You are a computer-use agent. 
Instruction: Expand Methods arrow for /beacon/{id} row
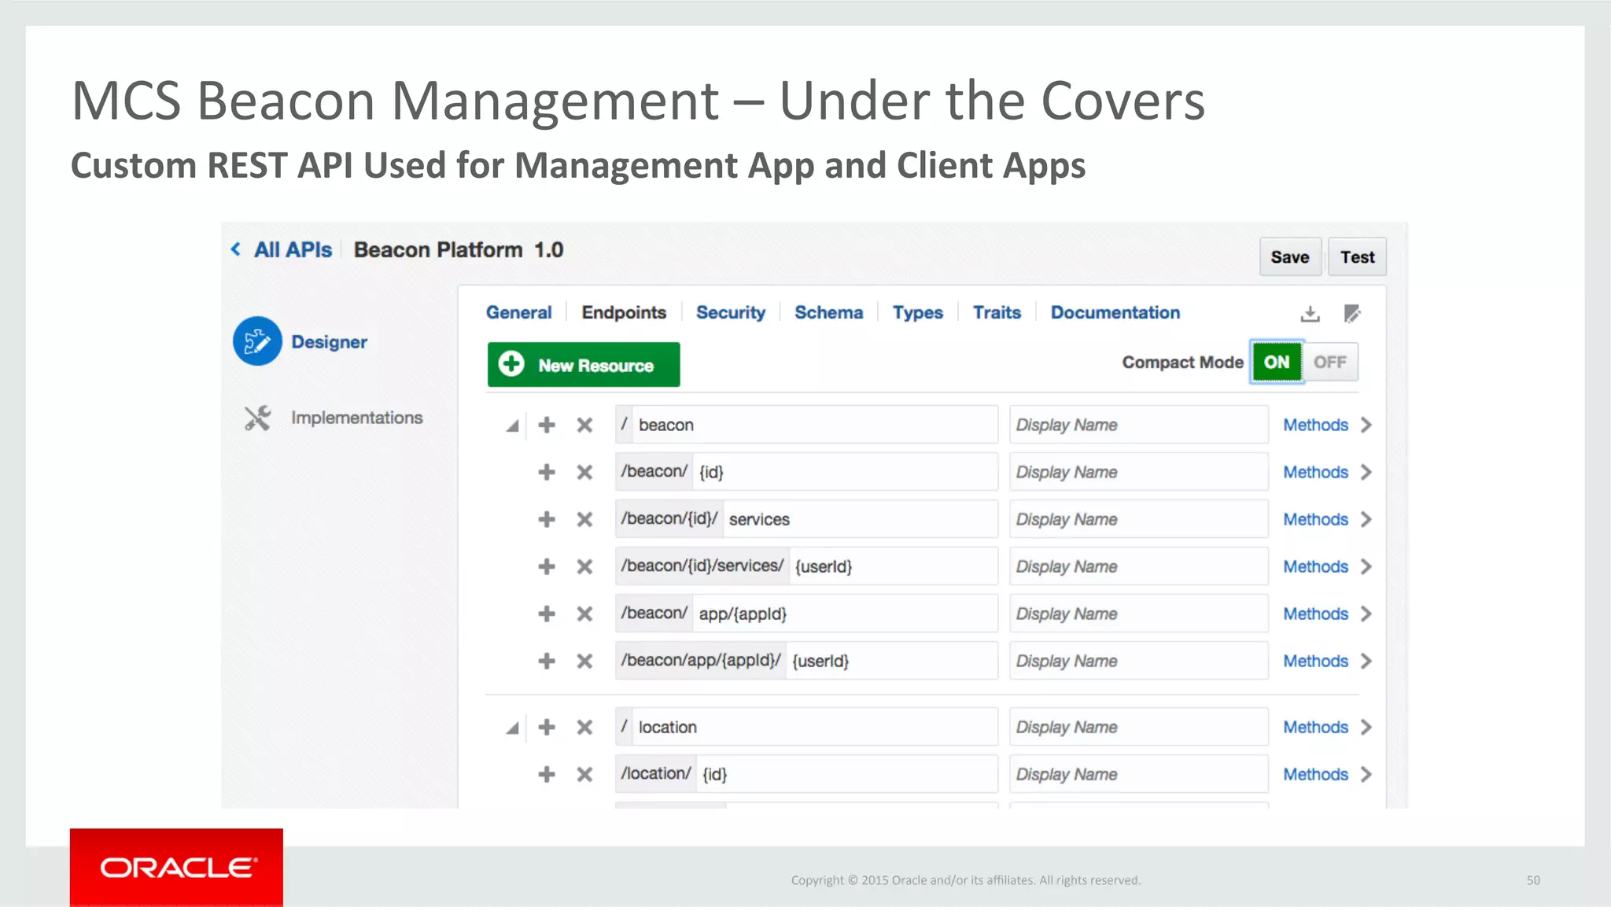point(1366,472)
